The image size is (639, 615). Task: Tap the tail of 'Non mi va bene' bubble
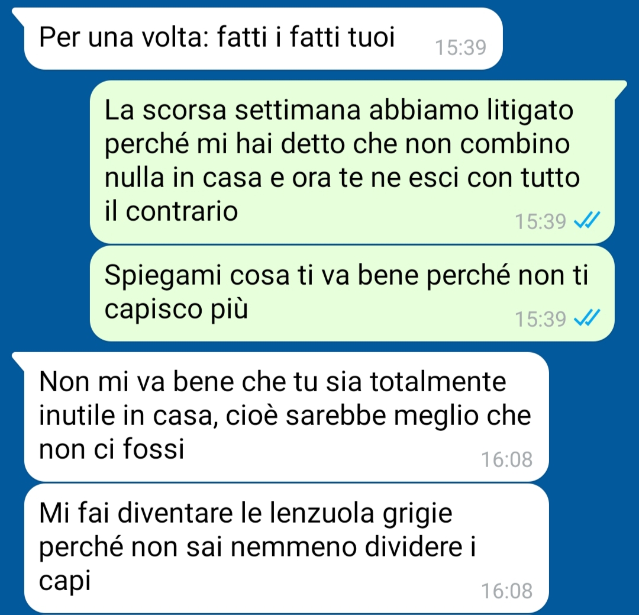click(x=18, y=360)
